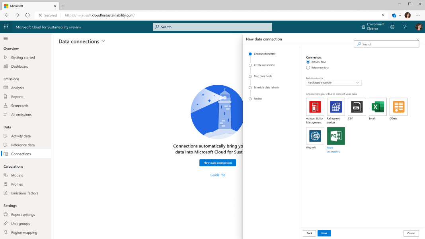Open browser more options ellipsis
This screenshot has width=425, height=239.
tap(418, 15)
